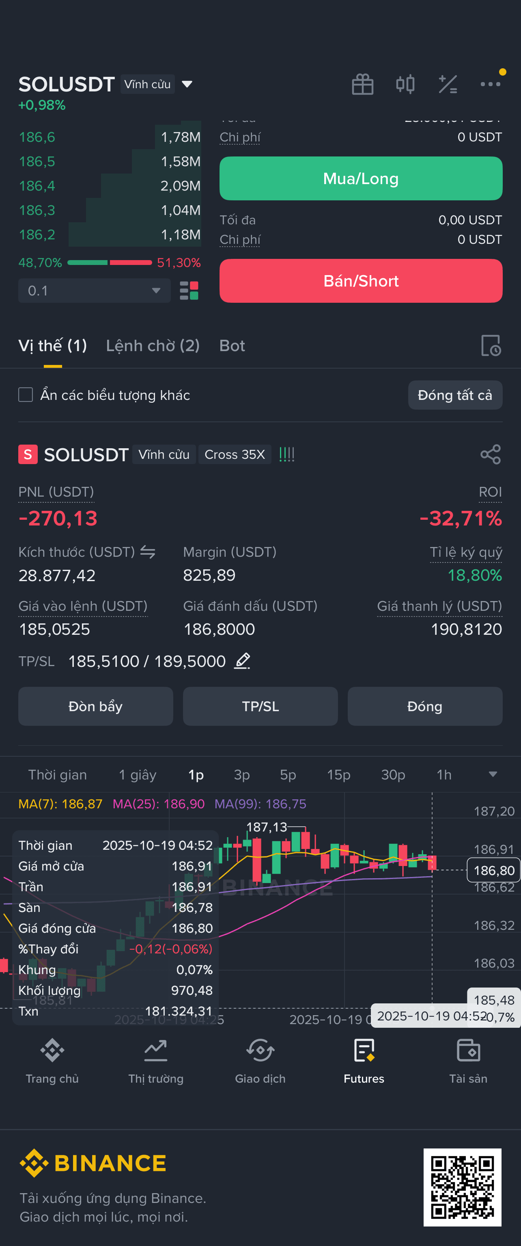Expand more chart timeframes arrow
This screenshot has width=521, height=1246.
pyautogui.click(x=493, y=775)
